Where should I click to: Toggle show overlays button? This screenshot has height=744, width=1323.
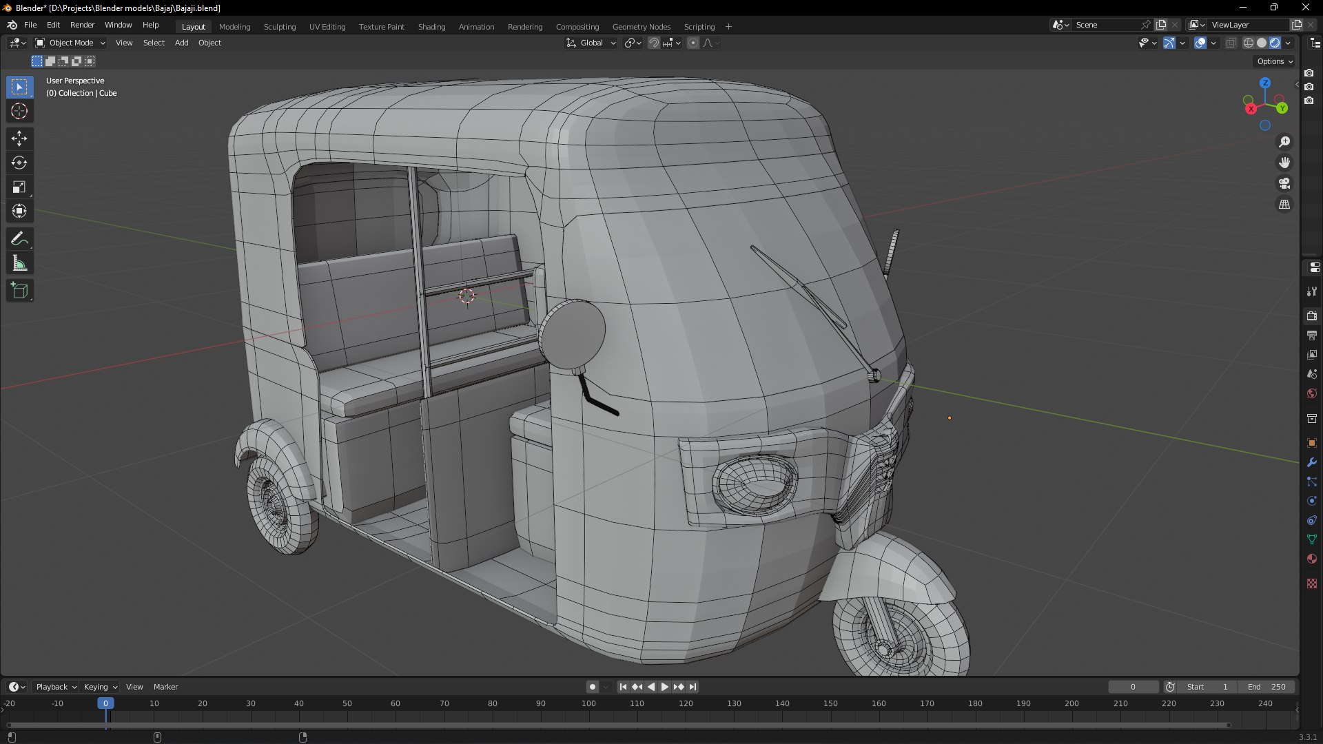(1200, 43)
